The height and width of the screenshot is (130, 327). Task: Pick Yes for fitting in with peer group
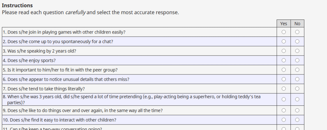283,70
